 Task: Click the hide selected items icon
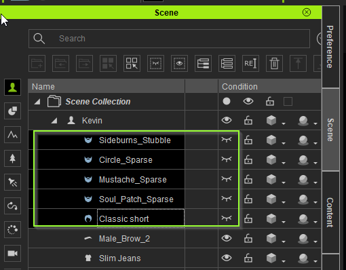point(155,63)
